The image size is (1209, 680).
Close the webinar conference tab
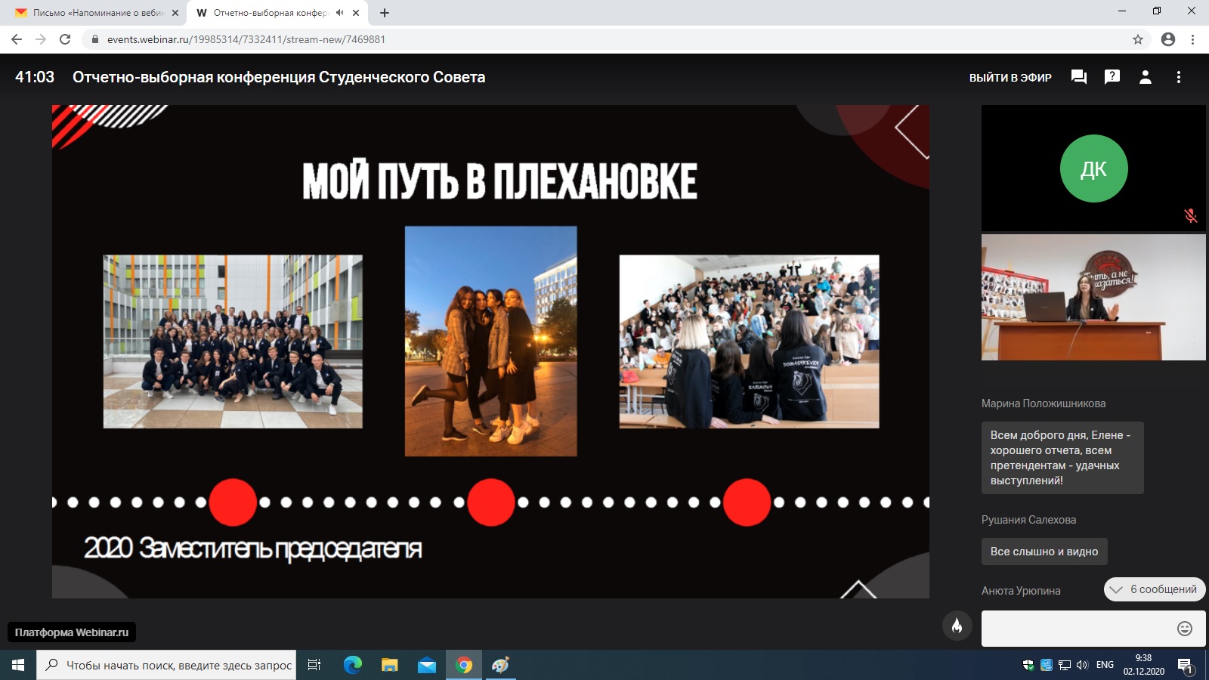(356, 13)
